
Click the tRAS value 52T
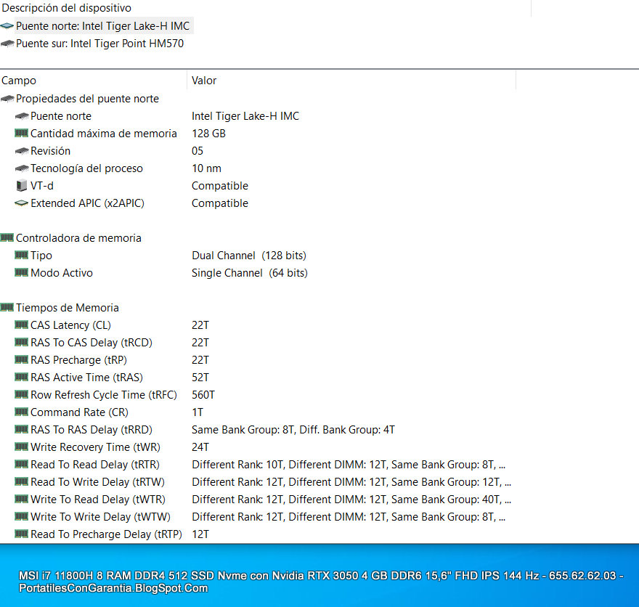200,378
